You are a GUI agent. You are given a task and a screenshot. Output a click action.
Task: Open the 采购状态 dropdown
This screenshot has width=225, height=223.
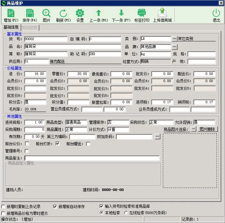pyautogui.click(x=161, y=123)
